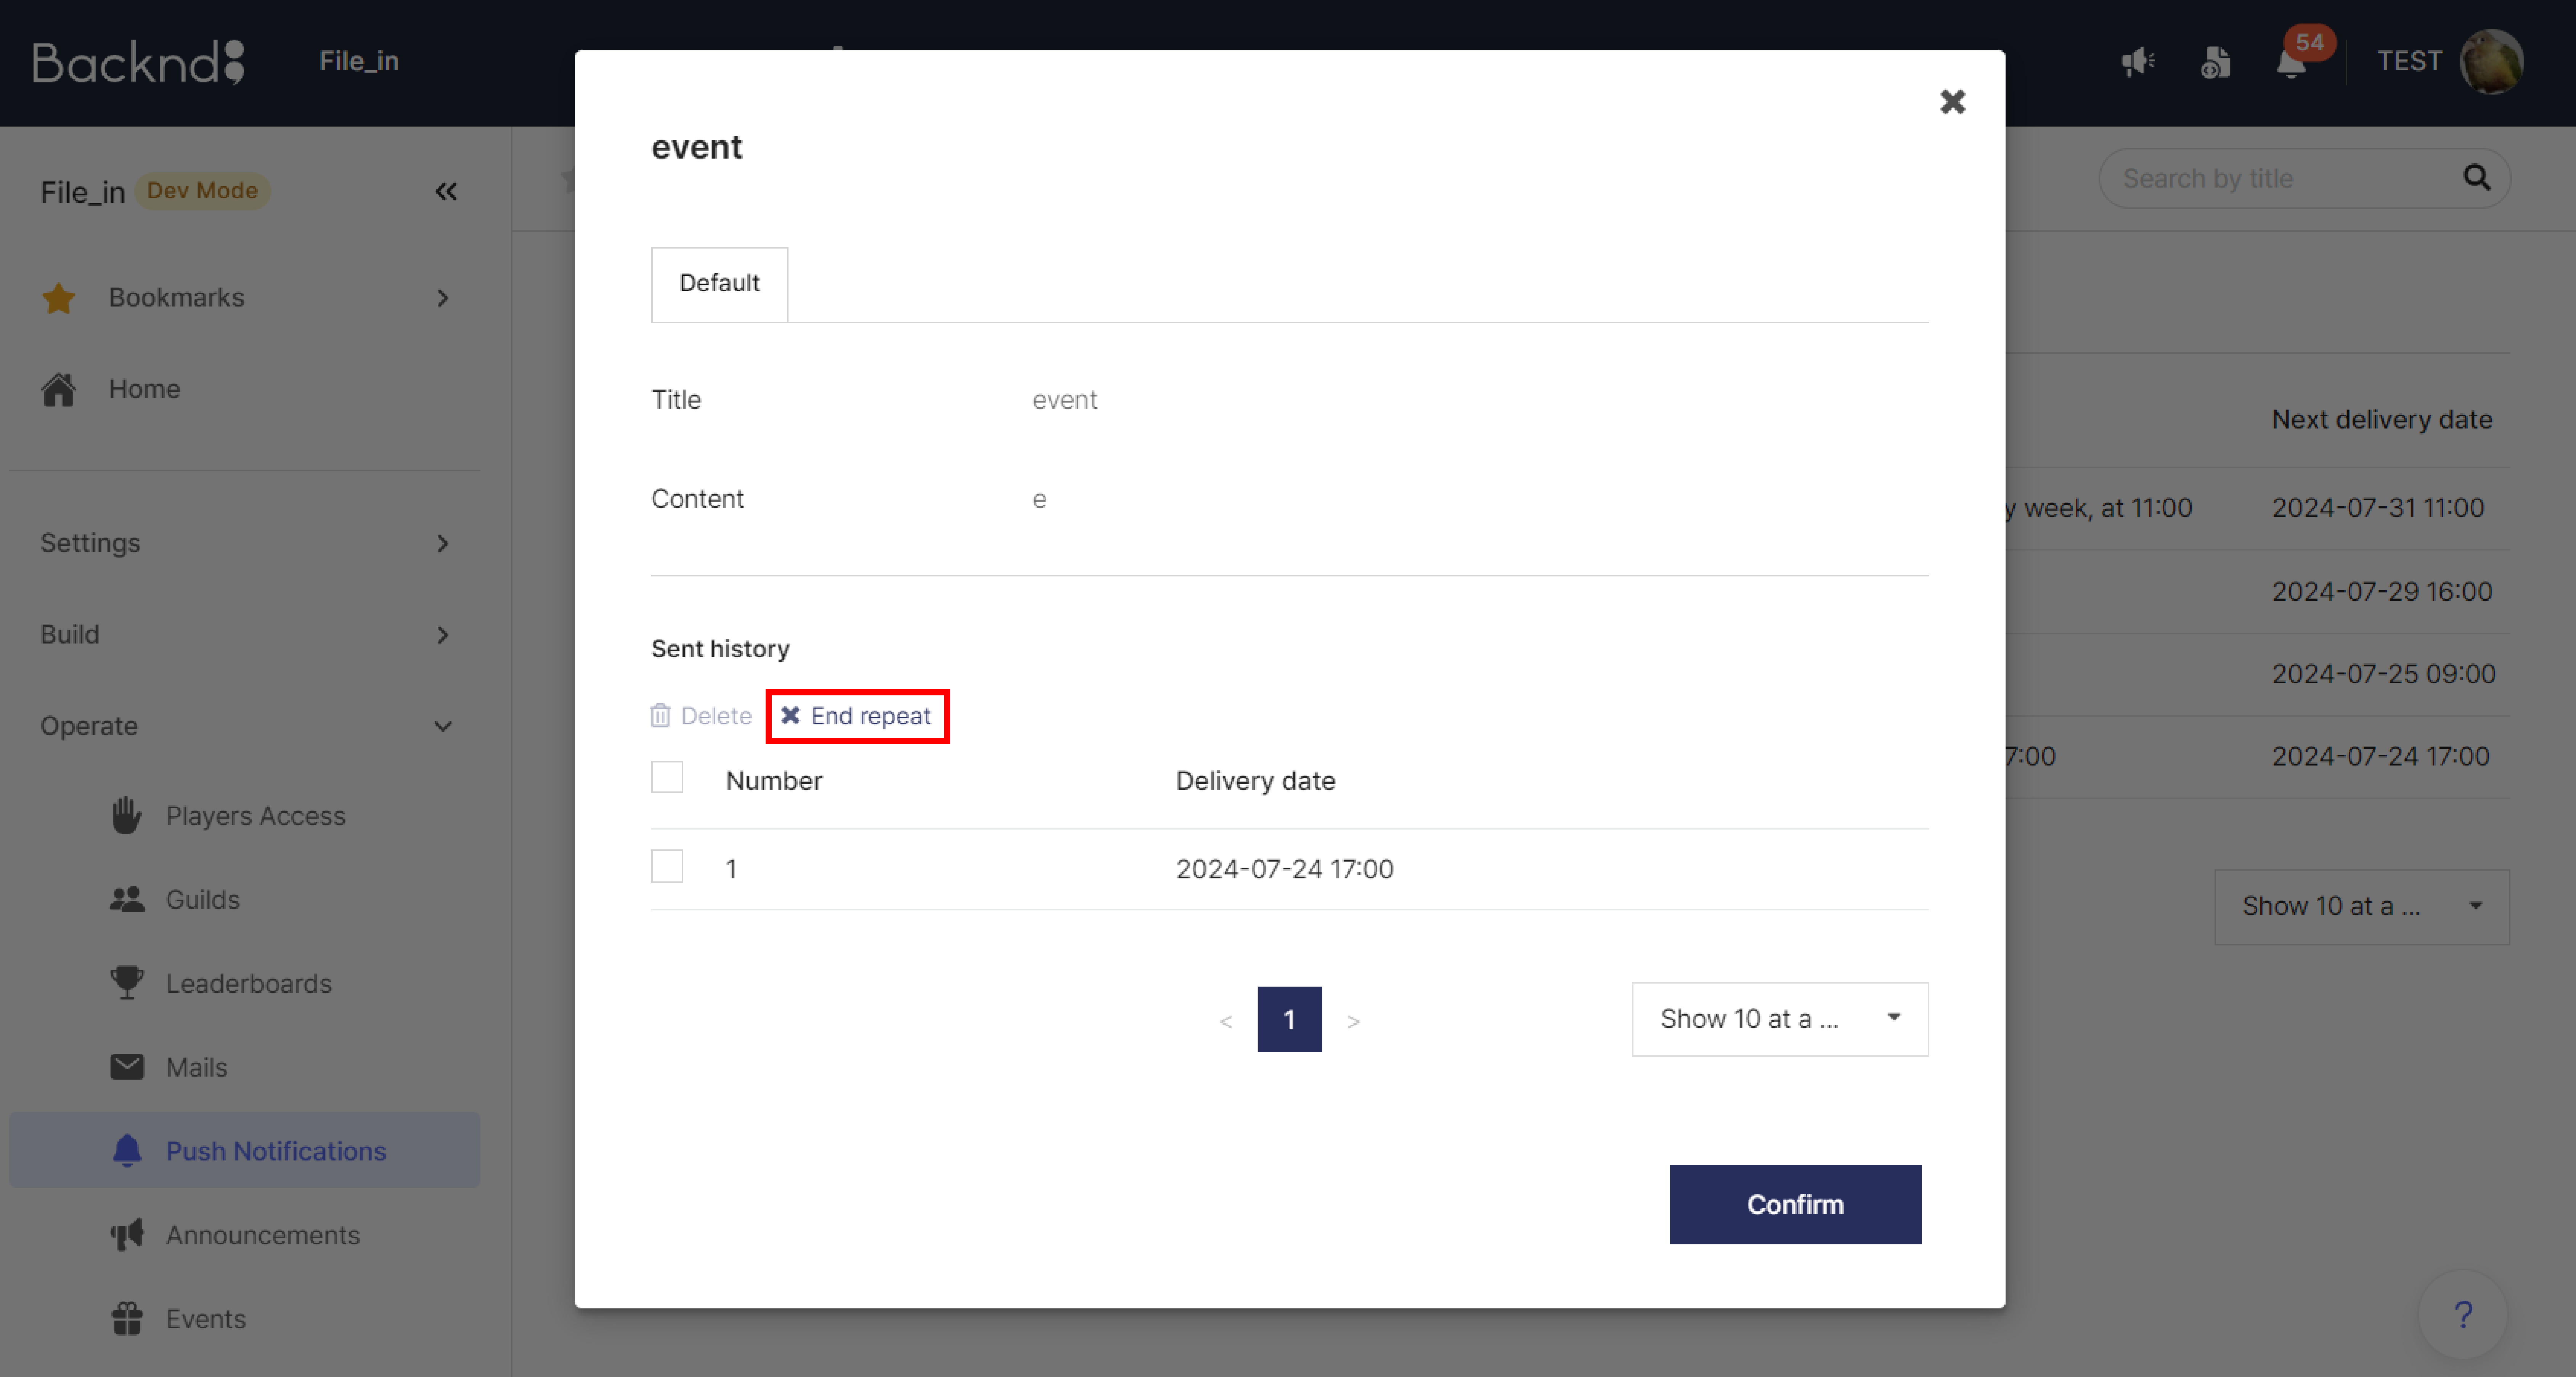This screenshot has height=1377, width=2576.
Task: Open notifications bell with 54 badge
Action: 2292,62
